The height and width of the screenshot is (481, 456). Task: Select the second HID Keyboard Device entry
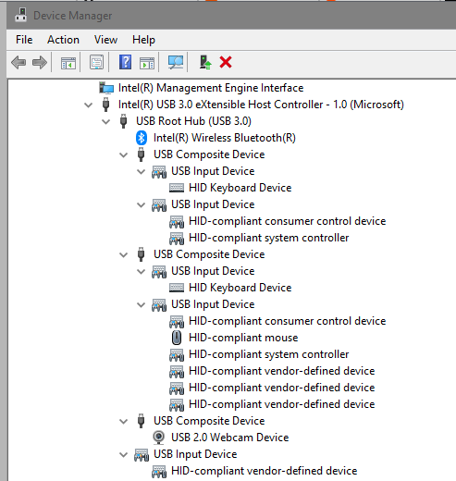(x=240, y=288)
